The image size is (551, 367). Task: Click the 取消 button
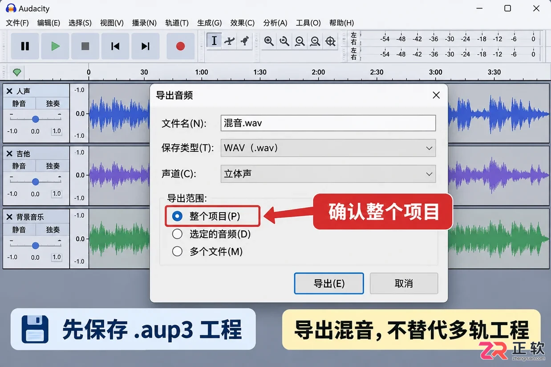tap(404, 283)
